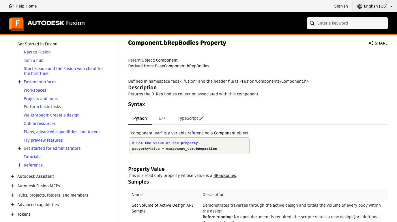Image resolution: width=397 pixels, height=222 pixels.
Task: Switch to the Python syntax tab
Action: coord(140,118)
